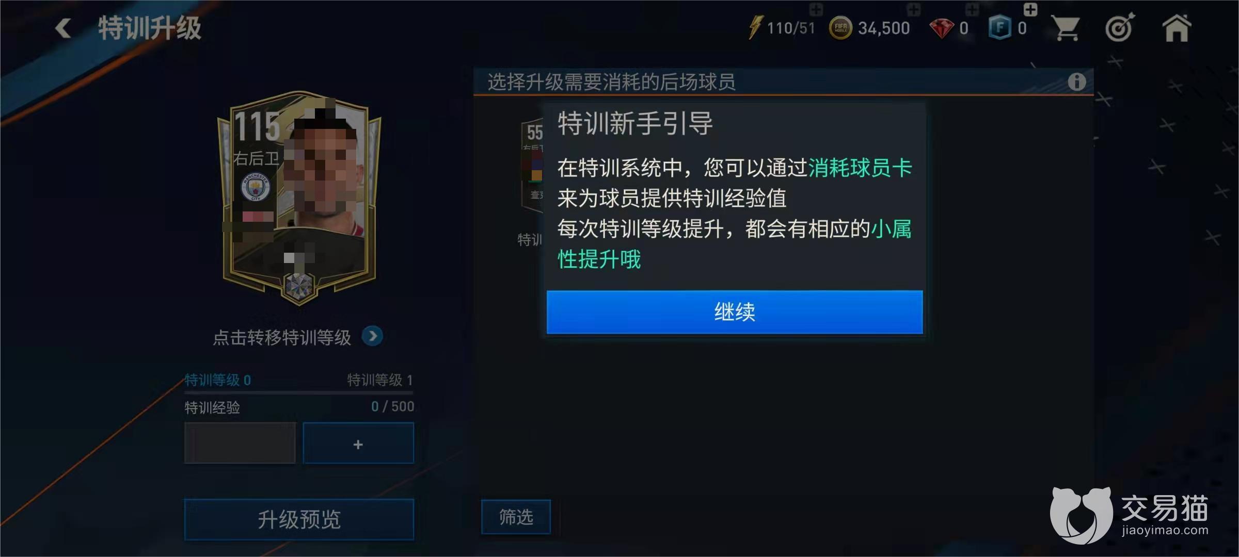This screenshot has height=557, width=1239.
Task: Add F points with the plus icon
Action: 1030,9
